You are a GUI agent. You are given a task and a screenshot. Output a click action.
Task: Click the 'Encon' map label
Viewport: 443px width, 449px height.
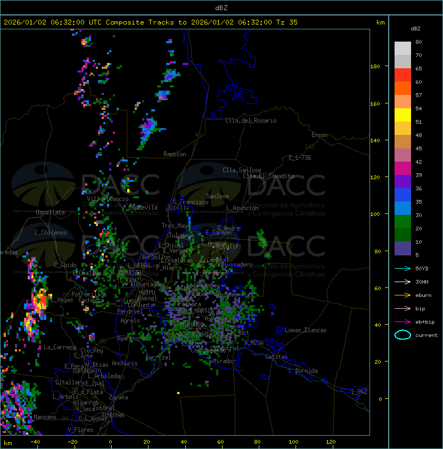click(319, 135)
